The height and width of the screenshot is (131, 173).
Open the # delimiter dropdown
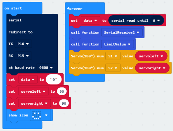(157, 21)
